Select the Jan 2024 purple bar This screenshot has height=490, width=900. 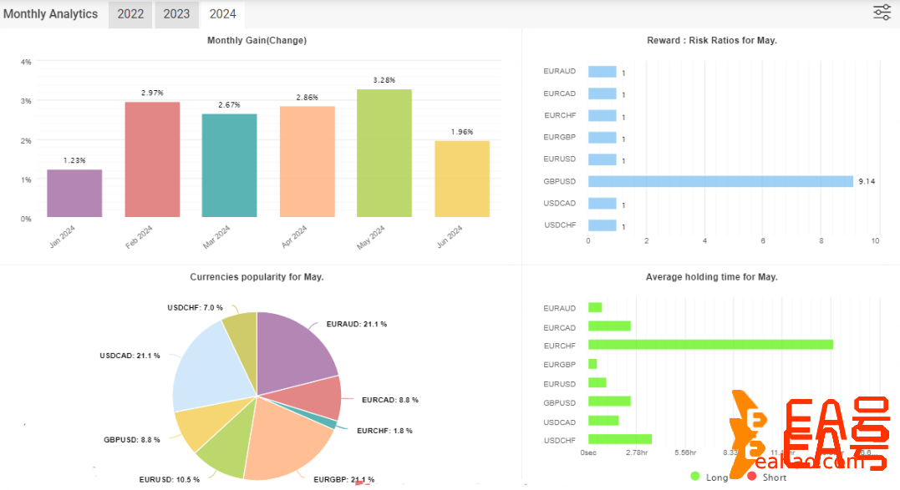[74, 194]
